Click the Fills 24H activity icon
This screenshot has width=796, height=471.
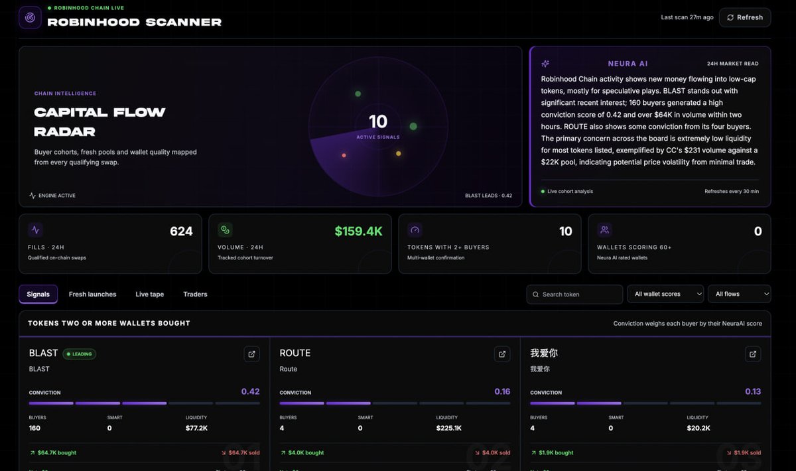click(35, 230)
